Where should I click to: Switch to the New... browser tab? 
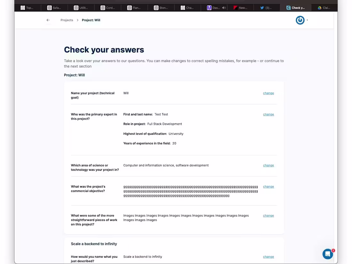(240, 8)
